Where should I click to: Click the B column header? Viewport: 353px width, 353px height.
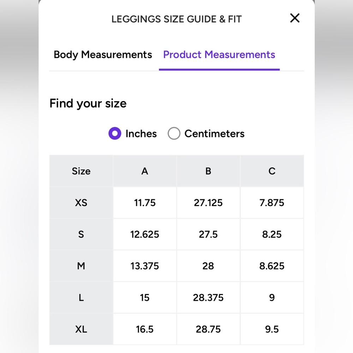point(208,171)
